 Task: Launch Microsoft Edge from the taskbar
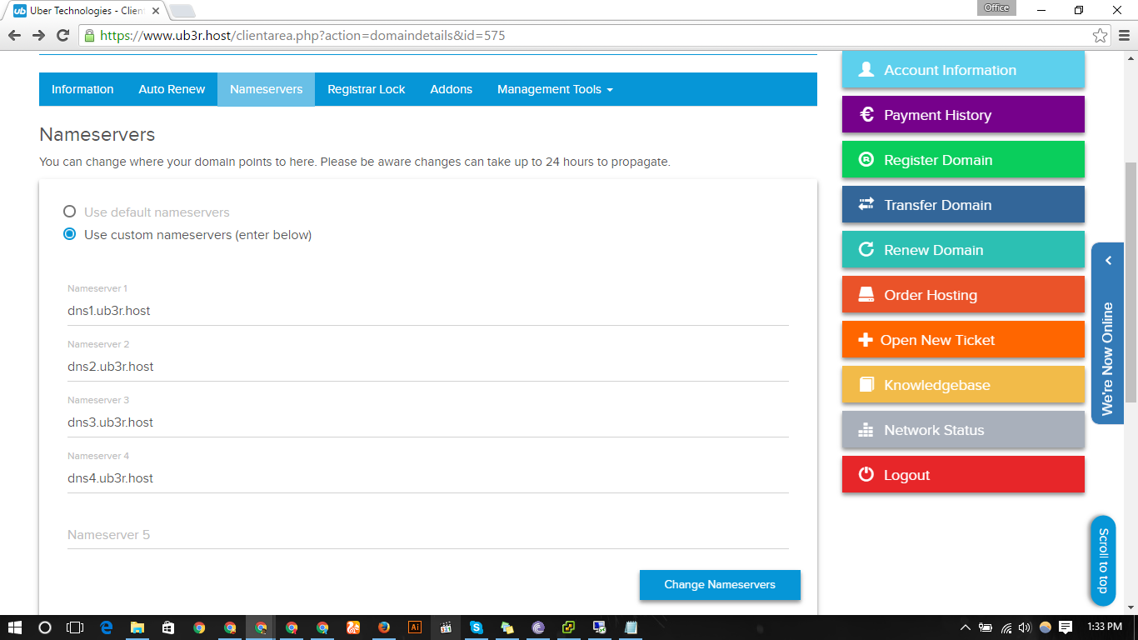click(107, 627)
